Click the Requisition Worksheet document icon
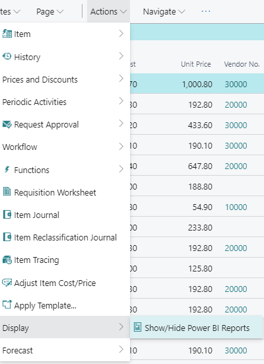264x364 pixels. tap(7, 192)
